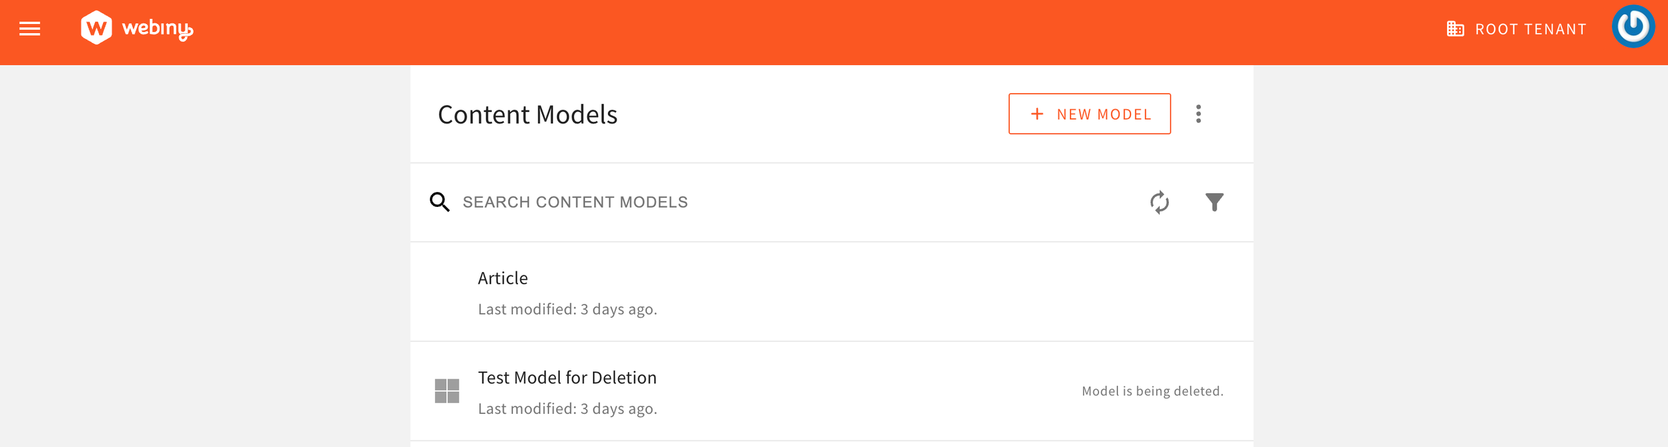Click the webiny wordmark text
This screenshot has width=1668, height=447.
coord(157,29)
